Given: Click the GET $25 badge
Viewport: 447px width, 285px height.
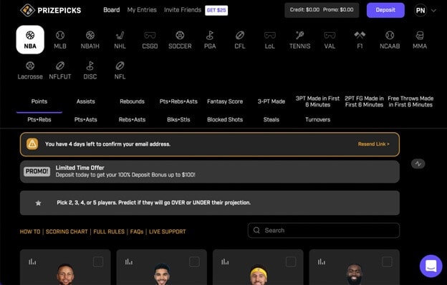Looking at the screenshot, I should point(216,11).
